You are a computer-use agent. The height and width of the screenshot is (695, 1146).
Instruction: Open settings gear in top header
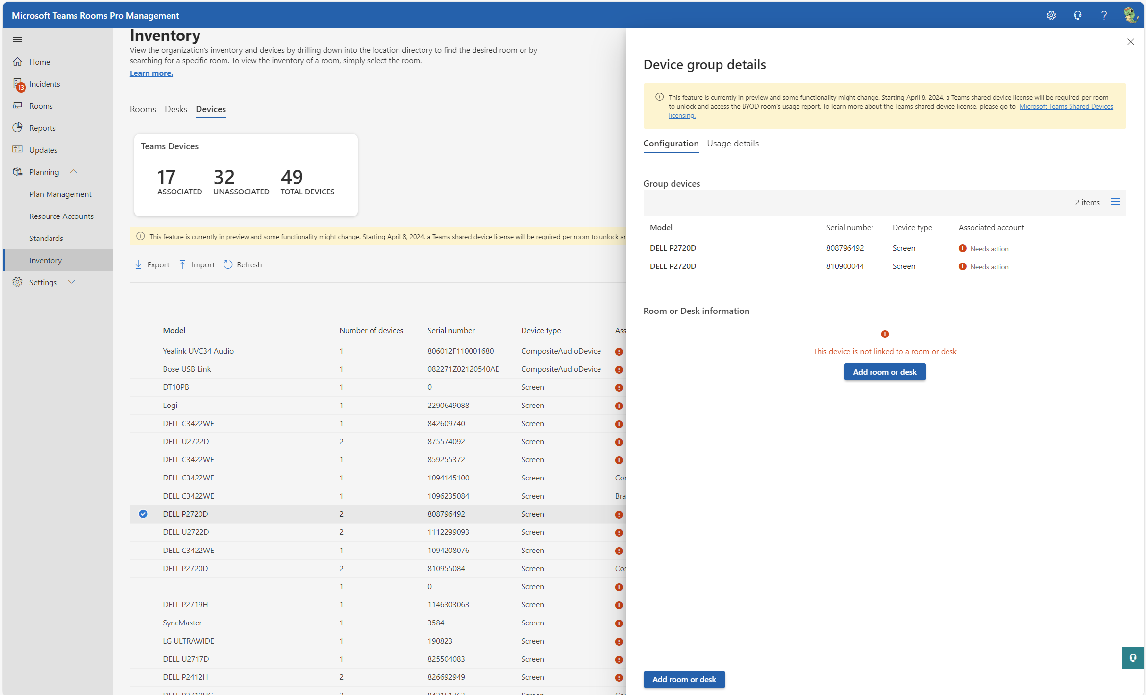1051,15
